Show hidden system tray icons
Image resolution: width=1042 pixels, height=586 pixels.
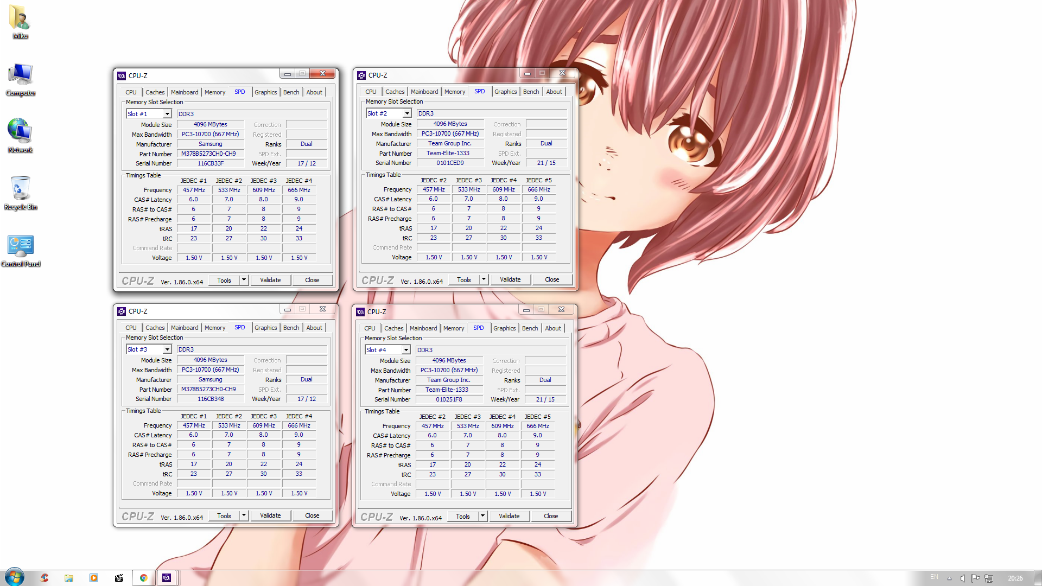(x=949, y=578)
